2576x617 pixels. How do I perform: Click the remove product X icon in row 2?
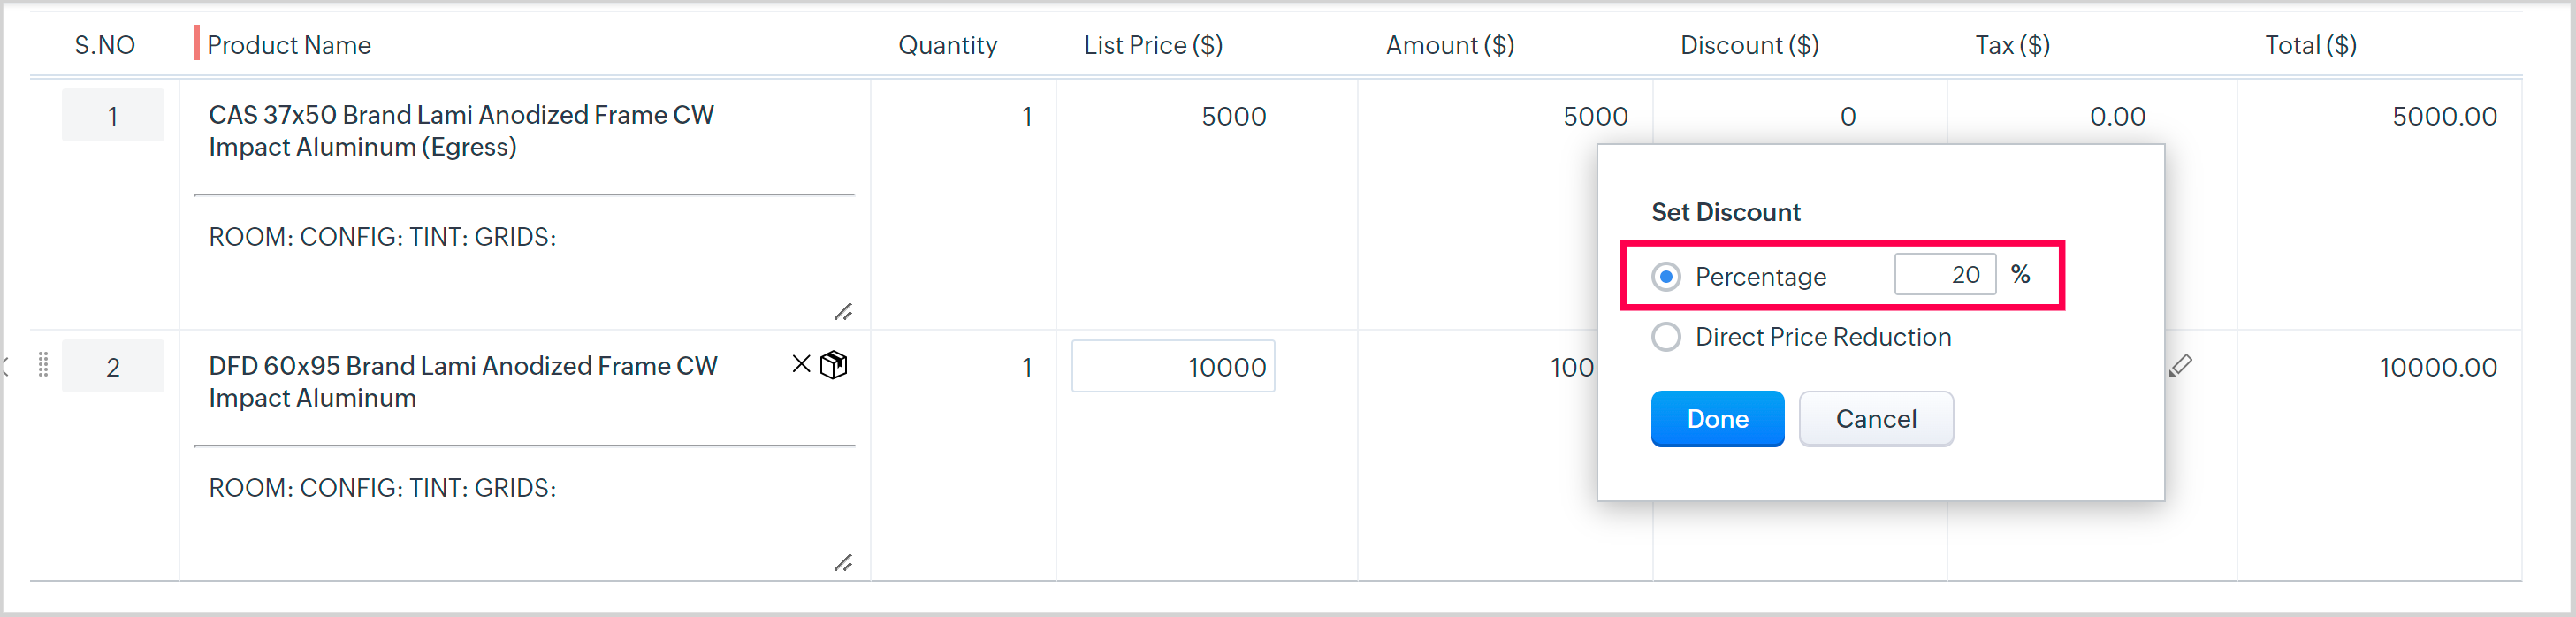point(801,364)
